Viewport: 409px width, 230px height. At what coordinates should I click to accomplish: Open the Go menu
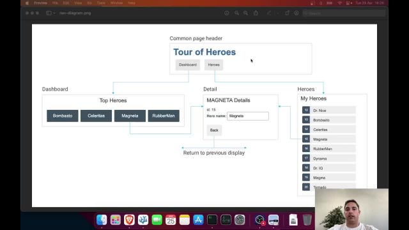pos(89,3)
